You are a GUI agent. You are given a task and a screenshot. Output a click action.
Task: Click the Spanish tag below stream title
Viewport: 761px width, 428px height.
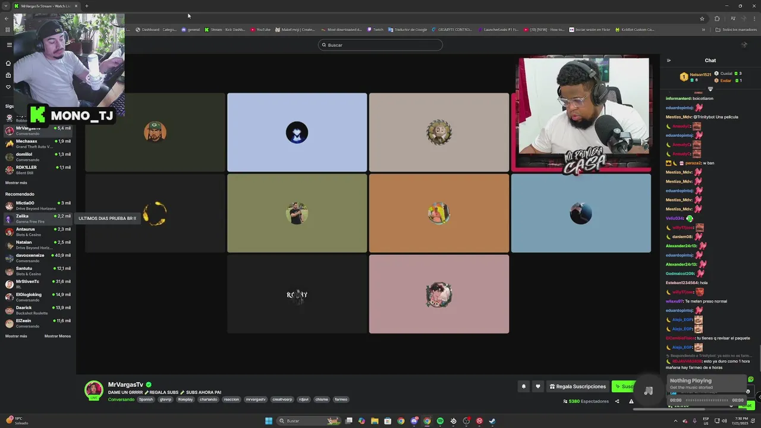pyautogui.click(x=146, y=399)
